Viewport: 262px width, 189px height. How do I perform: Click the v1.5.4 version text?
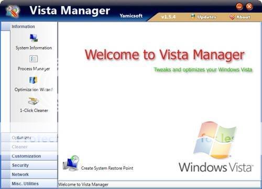point(168,17)
